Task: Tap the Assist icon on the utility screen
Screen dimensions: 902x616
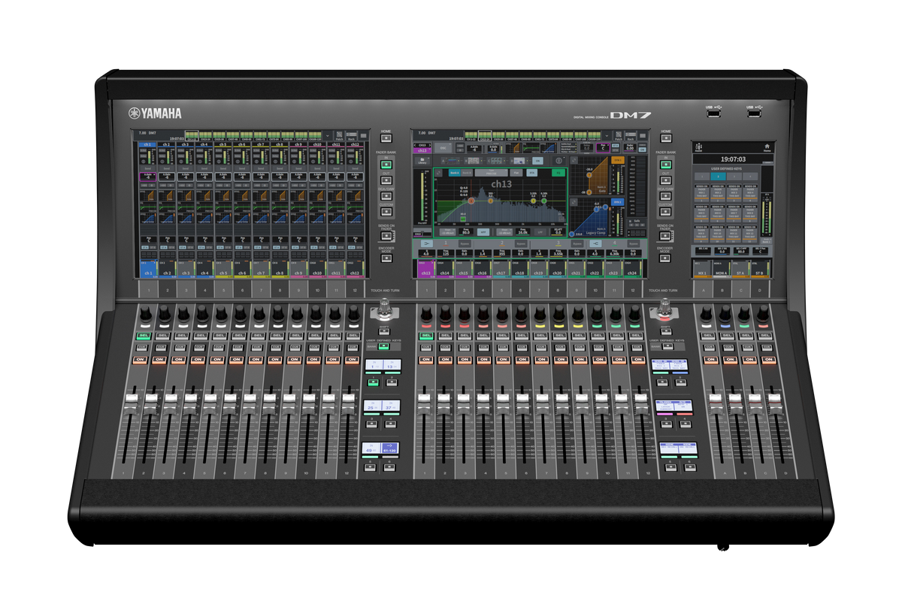Action: [x=699, y=147]
